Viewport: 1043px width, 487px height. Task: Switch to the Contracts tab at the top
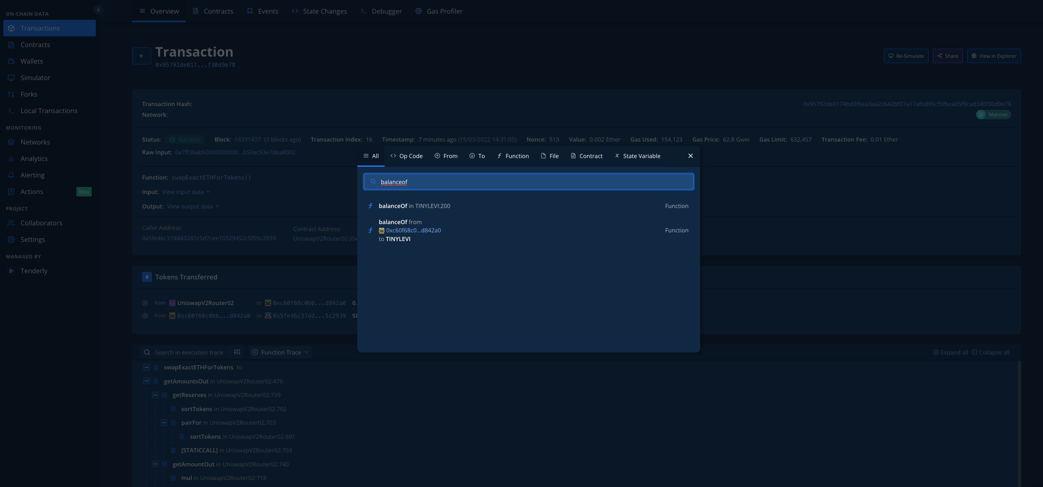[x=213, y=11]
